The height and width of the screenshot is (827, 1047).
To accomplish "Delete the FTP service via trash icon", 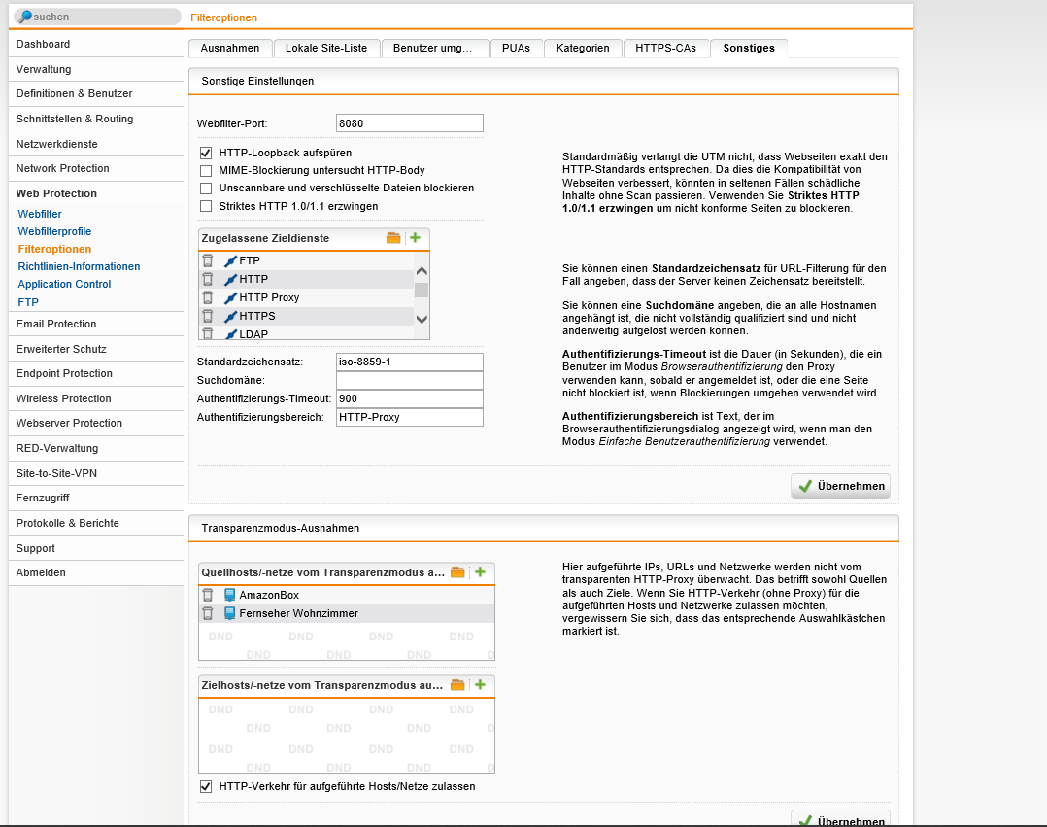I will point(207,260).
